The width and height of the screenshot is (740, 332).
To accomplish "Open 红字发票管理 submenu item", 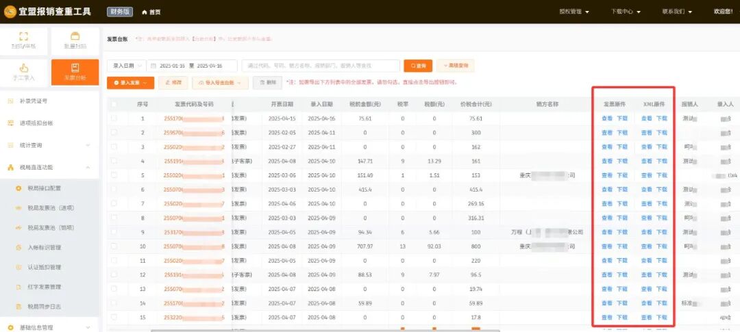I will [45, 287].
